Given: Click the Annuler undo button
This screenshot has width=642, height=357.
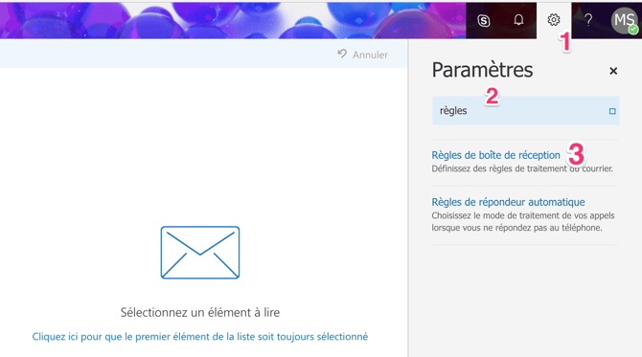Looking at the screenshot, I should 363,55.
